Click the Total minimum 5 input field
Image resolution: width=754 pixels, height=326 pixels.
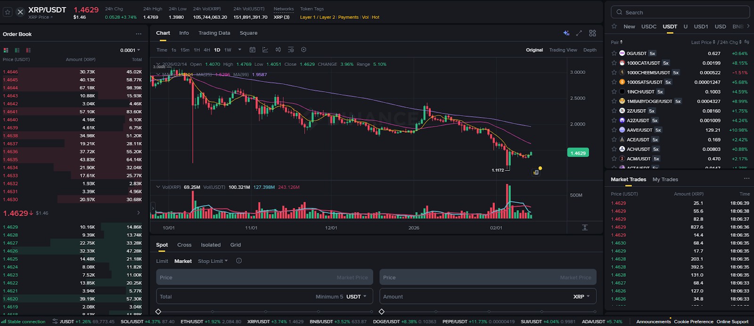(x=264, y=296)
